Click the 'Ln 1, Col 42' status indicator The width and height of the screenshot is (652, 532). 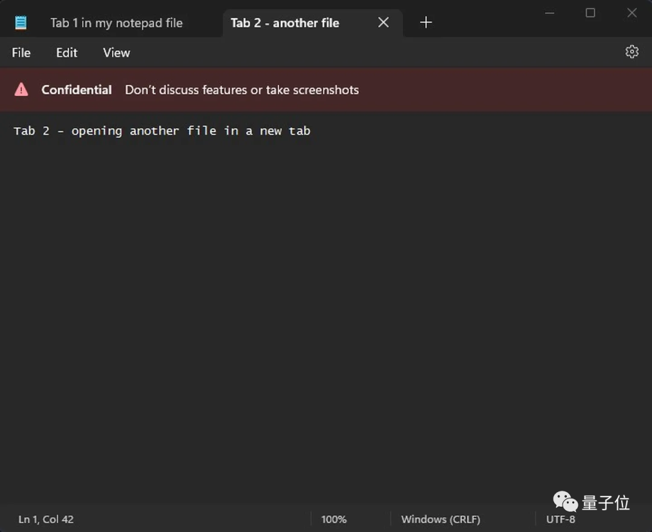pos(46,519)
